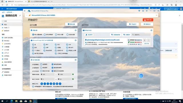
Task: Toggle the 邮件 mail API checkbox
Action: pyautogui.click(x=33, y=47)
